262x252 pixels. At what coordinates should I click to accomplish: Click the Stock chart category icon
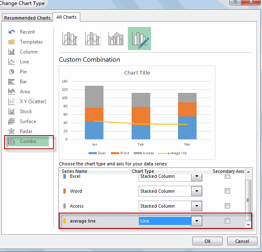pyautogui.click(x=12, y=111)
